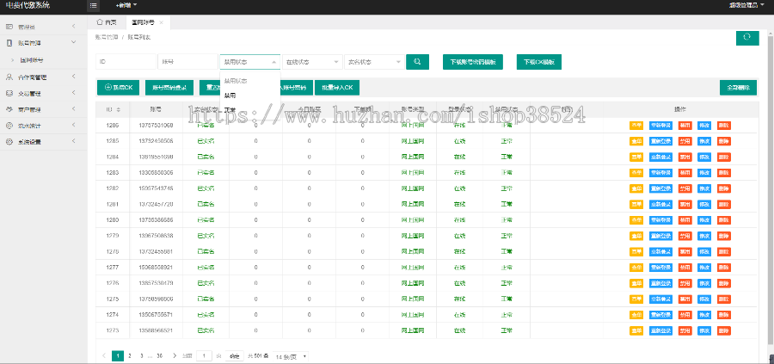The height and width of the screenshot is (364, 774).
Task: Click the green search magnifier button
Action: [x=417, y=62]
